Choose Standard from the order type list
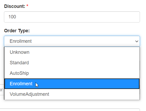Viewport: 146px width, 111px height. (x=72, y=63)
